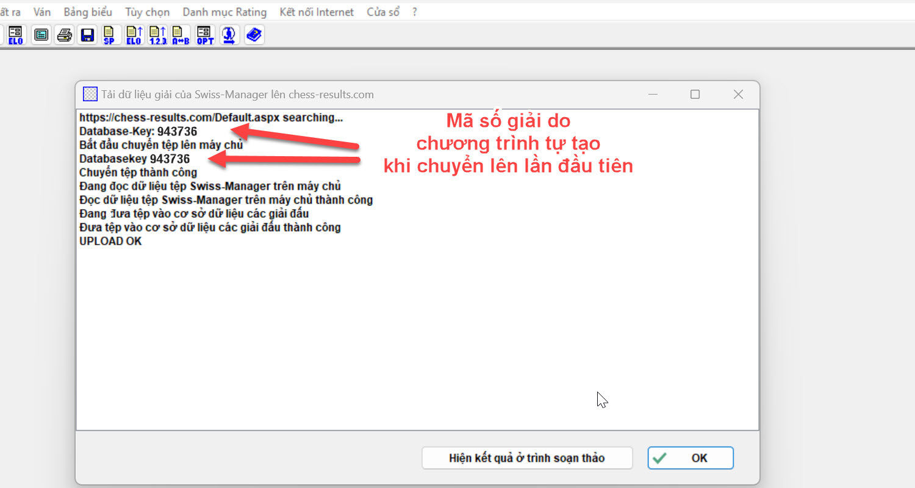Open the Bảng biểu menu

tap(88, 12)
